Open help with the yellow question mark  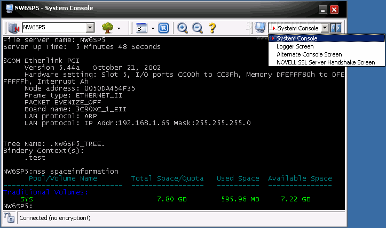[x=212, y=28]
